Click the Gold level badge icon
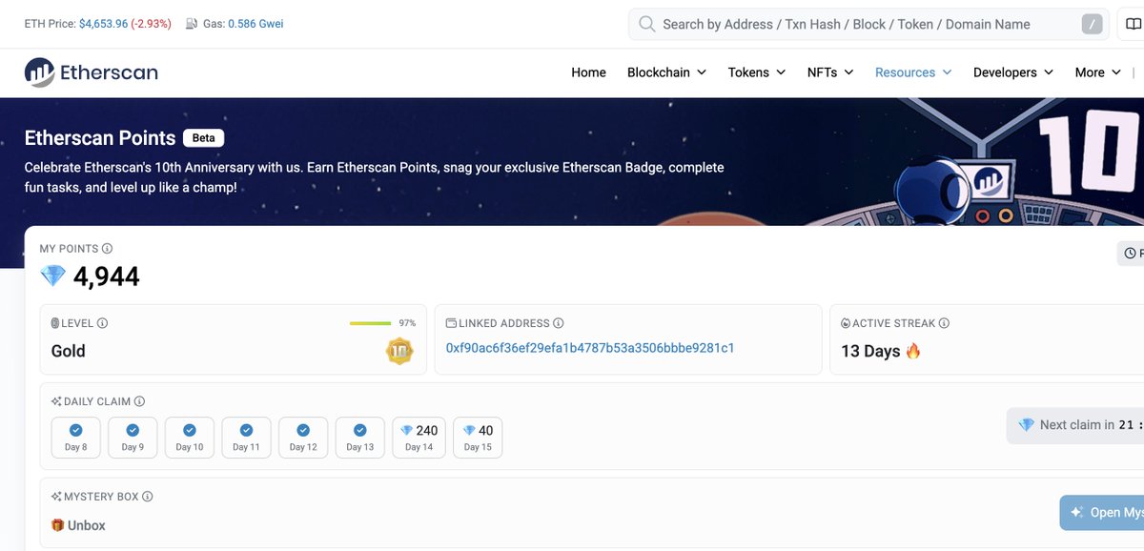Image resolution: width=1144 pixels, height=551 pixels. tap(399, 351)
